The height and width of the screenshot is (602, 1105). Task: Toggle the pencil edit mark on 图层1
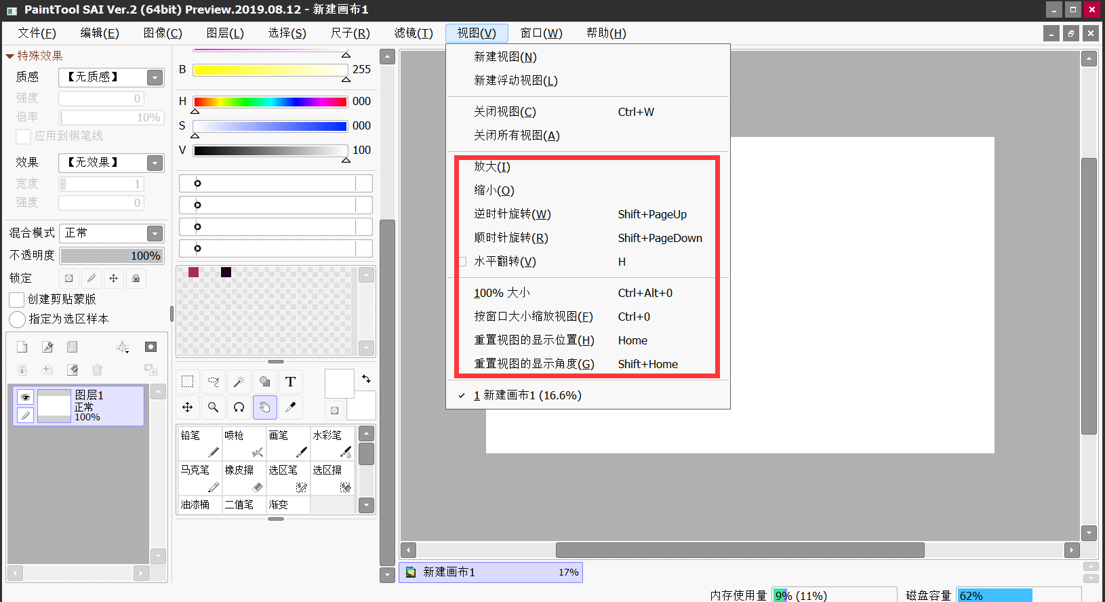coord(25,415)
